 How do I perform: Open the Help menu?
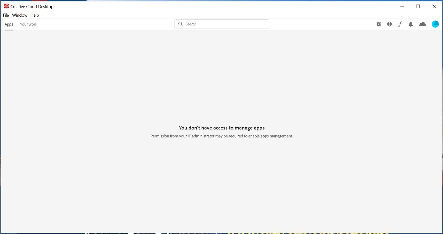pos(35,15)
